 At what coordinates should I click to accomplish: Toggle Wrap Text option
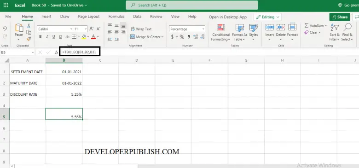141,29
